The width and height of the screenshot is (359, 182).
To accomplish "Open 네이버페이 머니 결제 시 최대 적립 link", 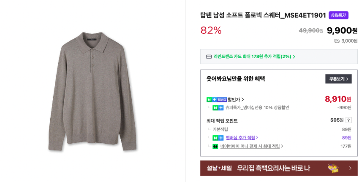I will click(250, 146).
